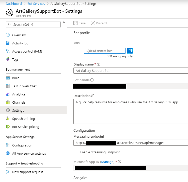Viewport: 188px width, 182px height.
Task: Click the "Bot management" section header
Action: coord(18,70)
